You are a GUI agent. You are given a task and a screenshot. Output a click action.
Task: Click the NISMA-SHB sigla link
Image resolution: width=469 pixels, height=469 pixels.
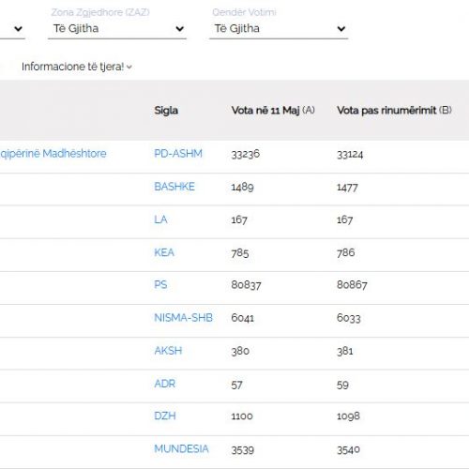tap(183, 318)
